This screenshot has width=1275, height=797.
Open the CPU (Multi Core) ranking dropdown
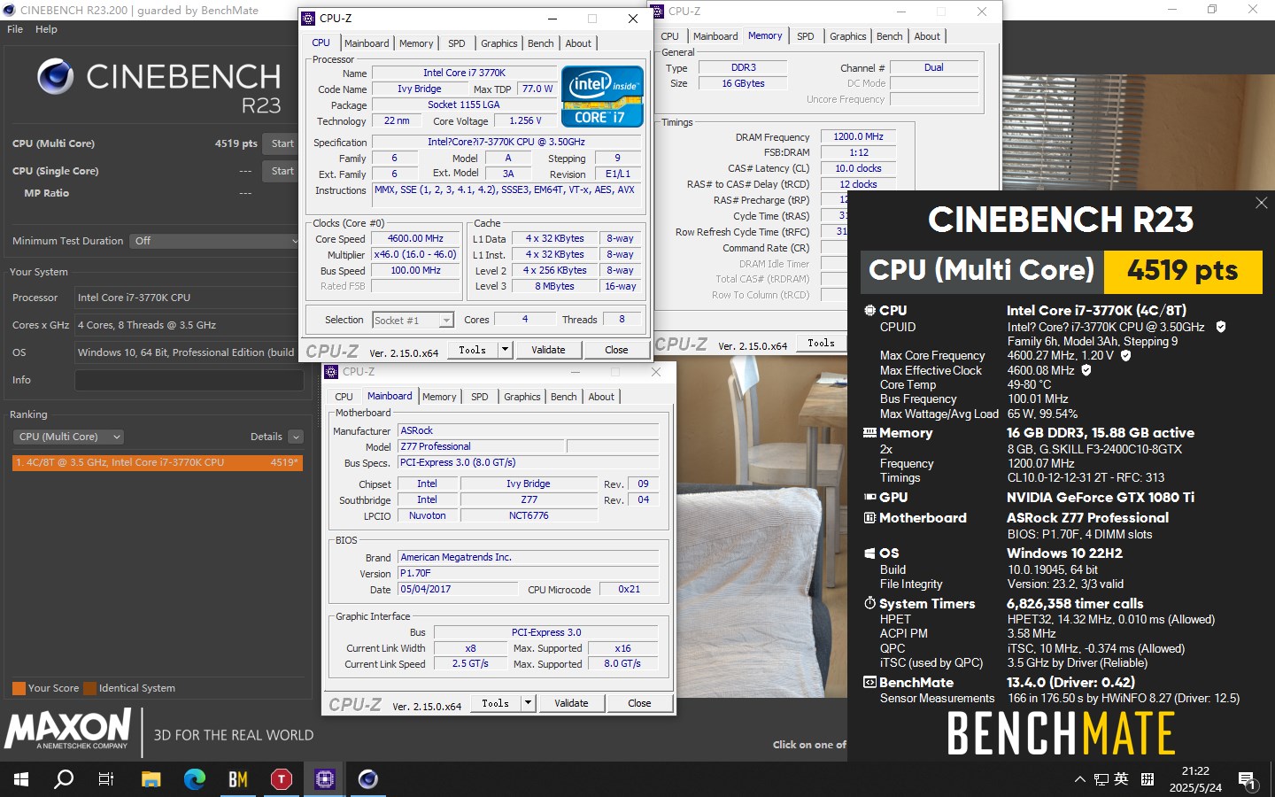[x=68, y=437]
